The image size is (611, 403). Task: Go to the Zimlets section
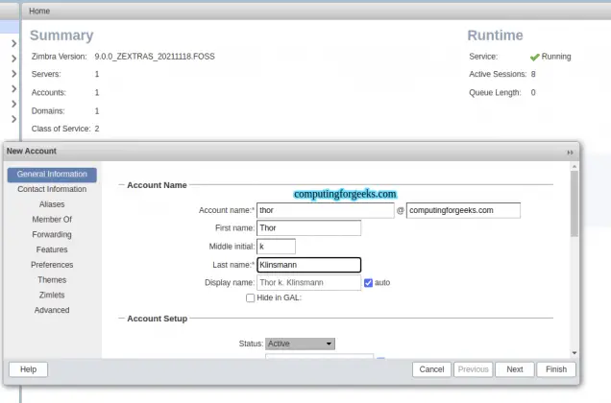52,296
